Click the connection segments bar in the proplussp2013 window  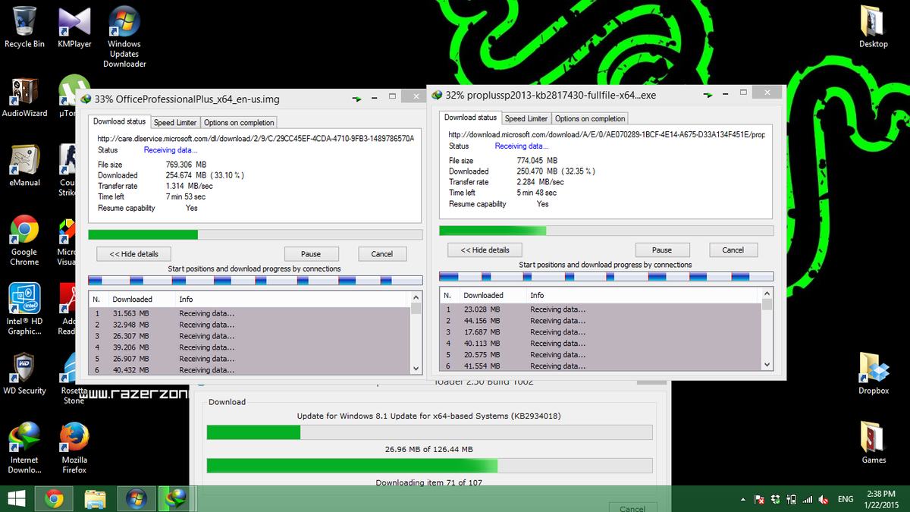(x=607, y=277)
